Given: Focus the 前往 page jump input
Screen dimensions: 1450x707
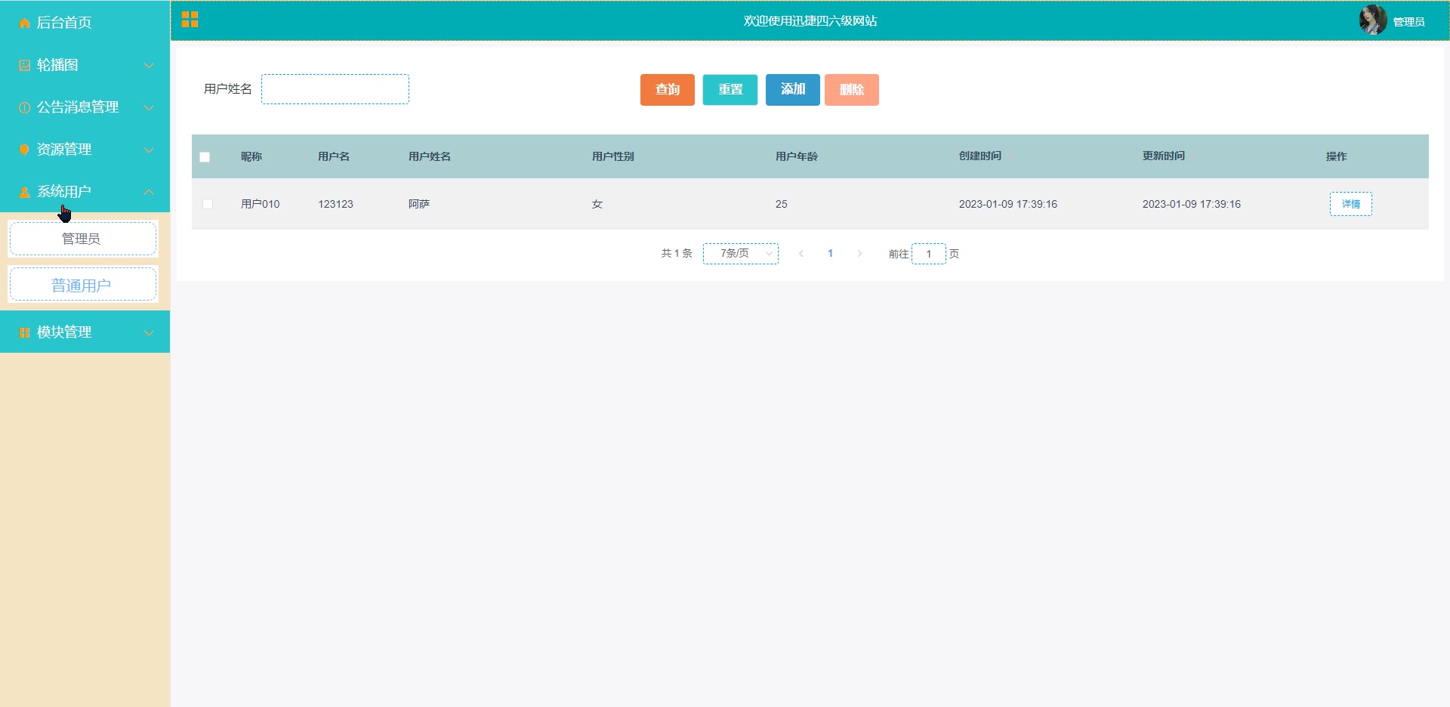Looking at the screenshot, I should point(929,254).
